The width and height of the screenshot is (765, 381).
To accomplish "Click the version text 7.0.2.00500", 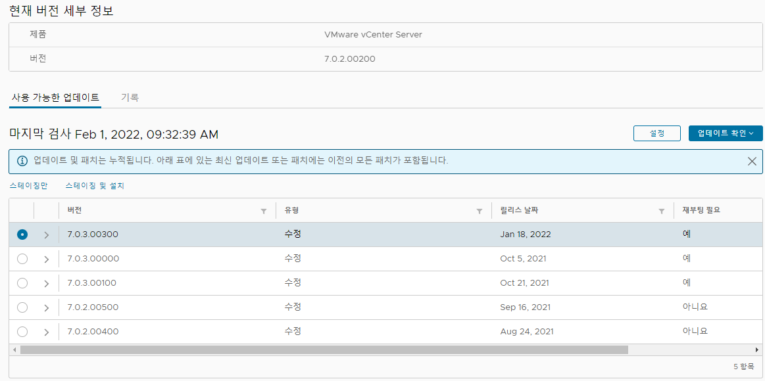I will point(93,307).
